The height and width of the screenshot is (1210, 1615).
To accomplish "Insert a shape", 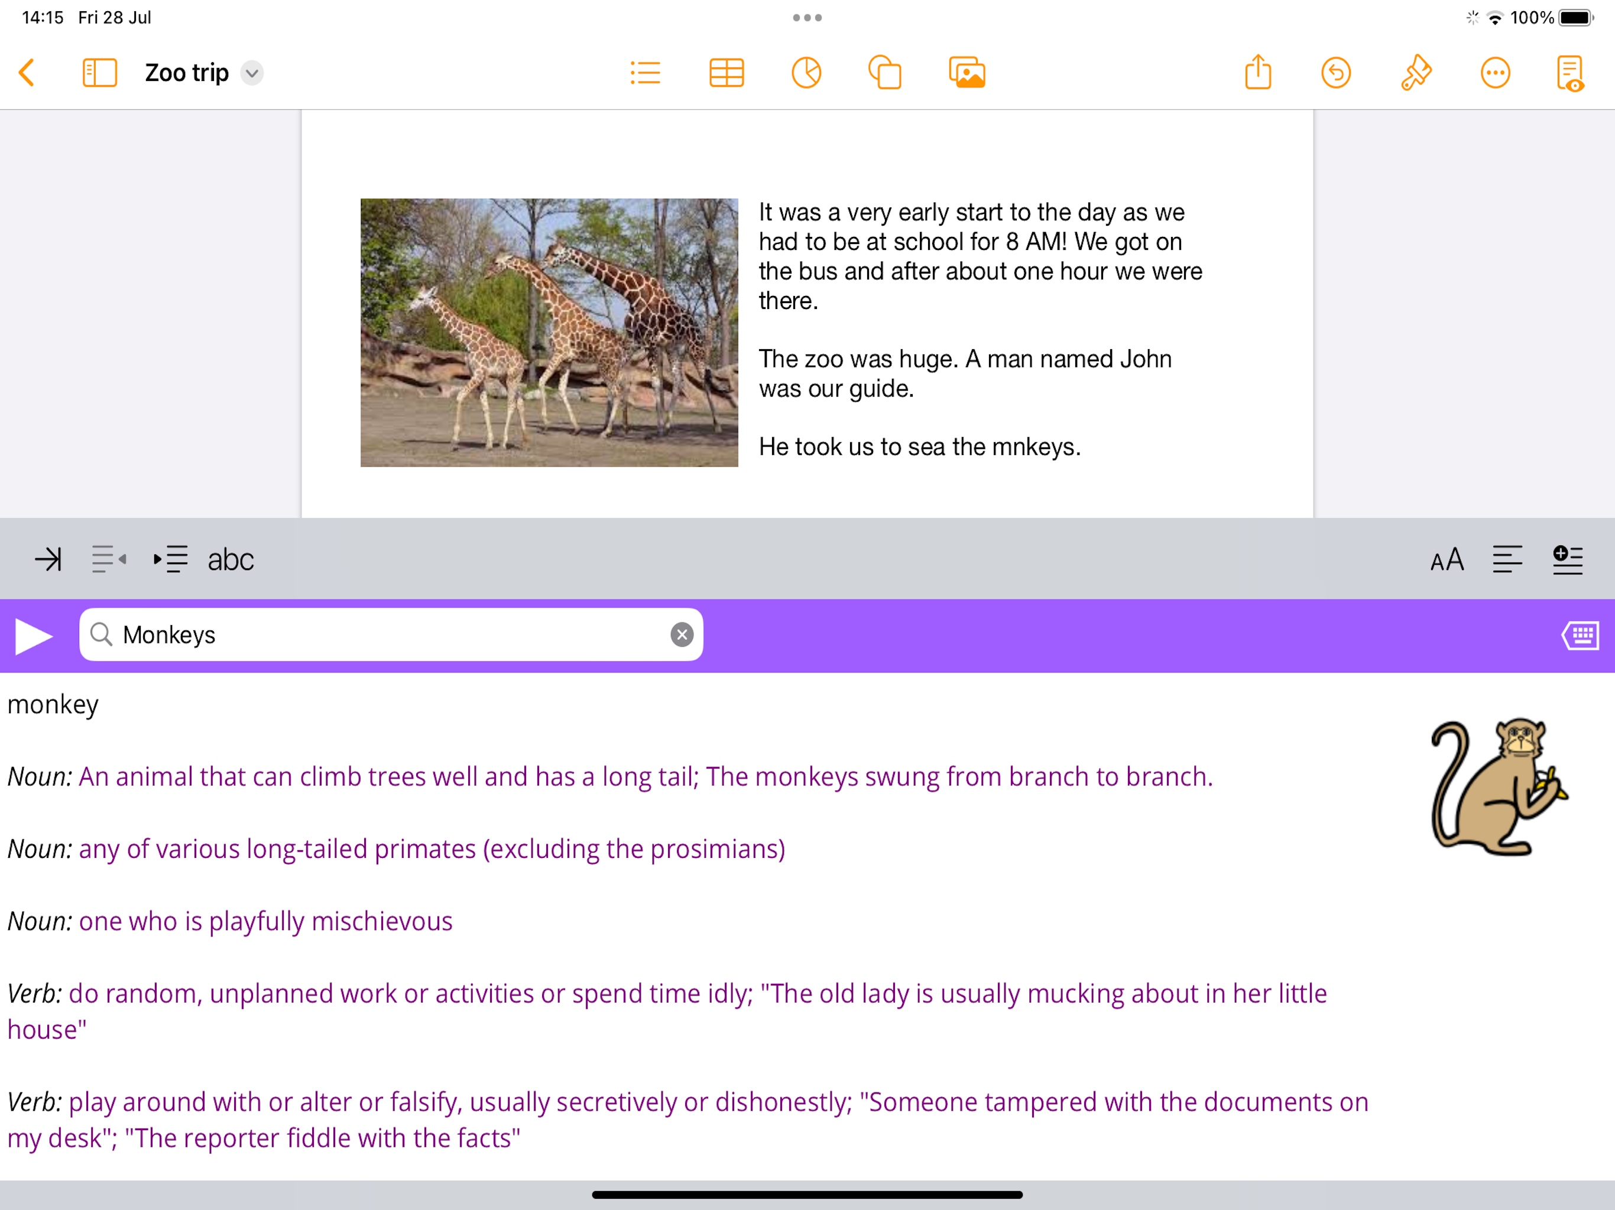I will pyautogui.click(x=885, y=73).
